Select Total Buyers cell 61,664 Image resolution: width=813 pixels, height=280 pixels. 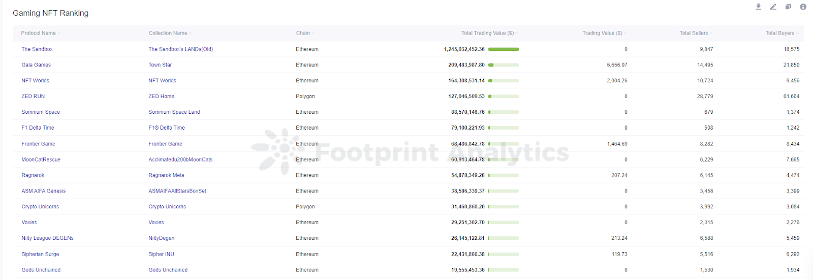792,97
